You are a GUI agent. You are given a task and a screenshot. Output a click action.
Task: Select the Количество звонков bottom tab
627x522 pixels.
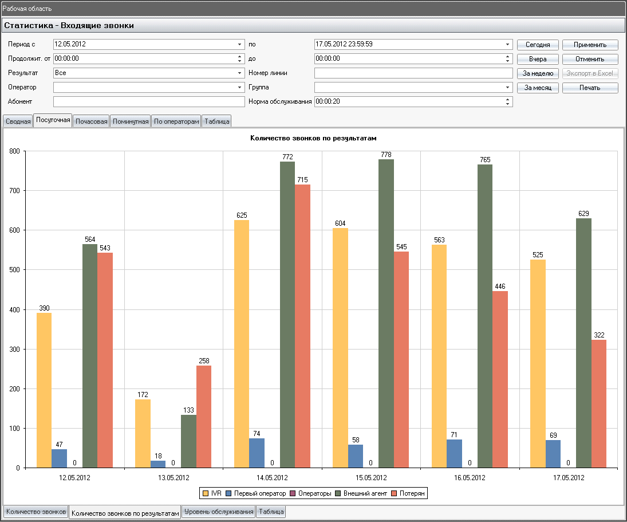point(36,512)
